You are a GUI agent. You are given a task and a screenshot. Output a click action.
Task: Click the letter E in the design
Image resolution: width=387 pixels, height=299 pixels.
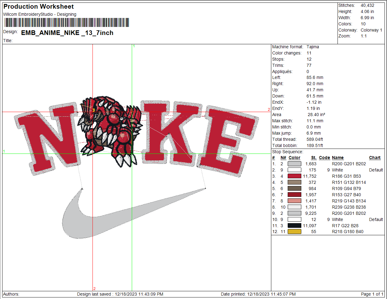click(227, 141)
